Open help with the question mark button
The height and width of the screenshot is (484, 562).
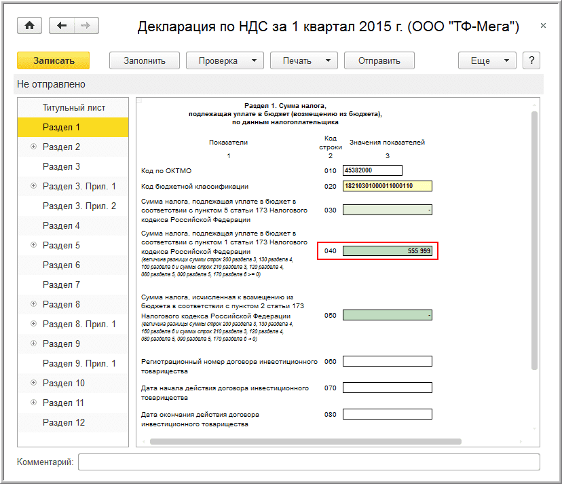coord(531,60)
